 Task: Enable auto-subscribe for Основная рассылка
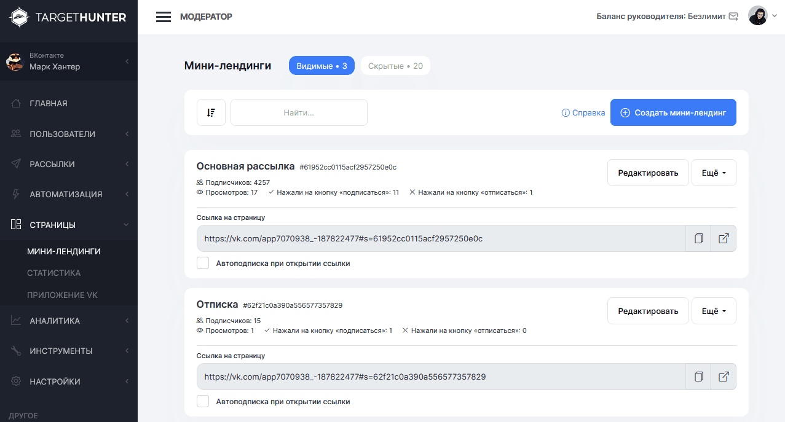pyautogui.click(x=203, y=264)
